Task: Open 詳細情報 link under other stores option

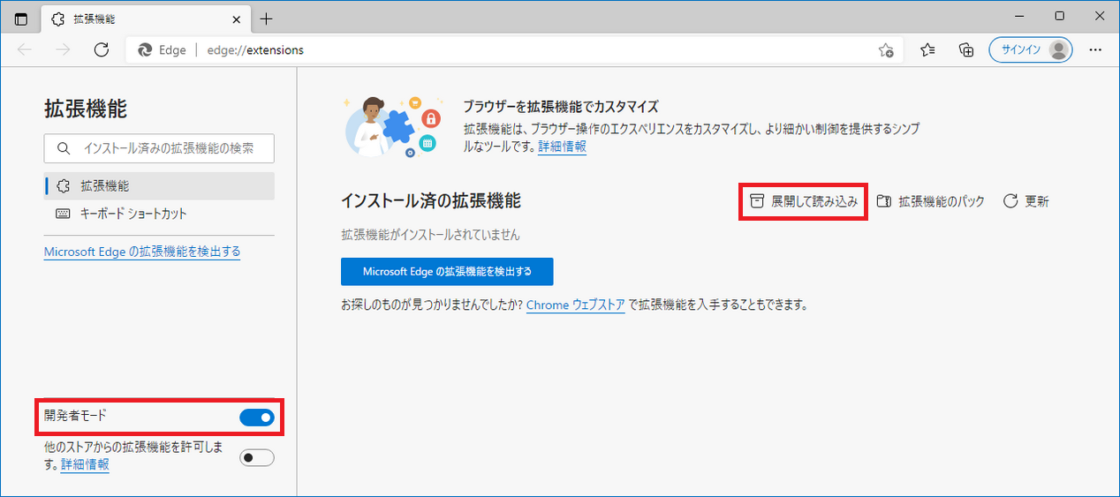Action: tap(85, 464)
